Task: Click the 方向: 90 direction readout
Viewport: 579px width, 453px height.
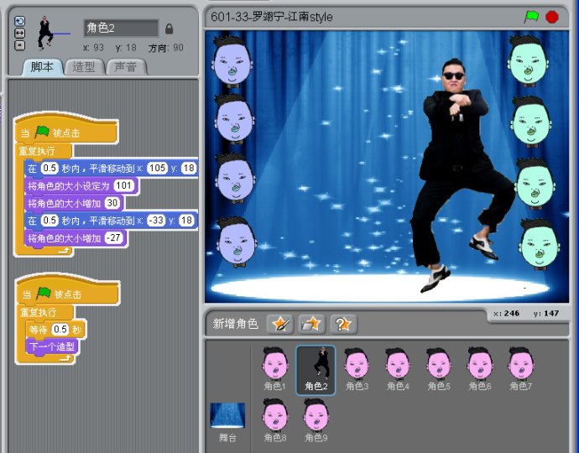Action: [166, 48]
